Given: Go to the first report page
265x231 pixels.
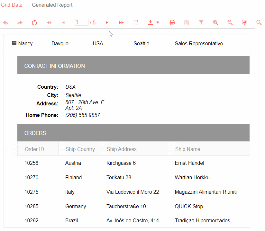Looking at the screenshot, I should (x=49, y=22).
